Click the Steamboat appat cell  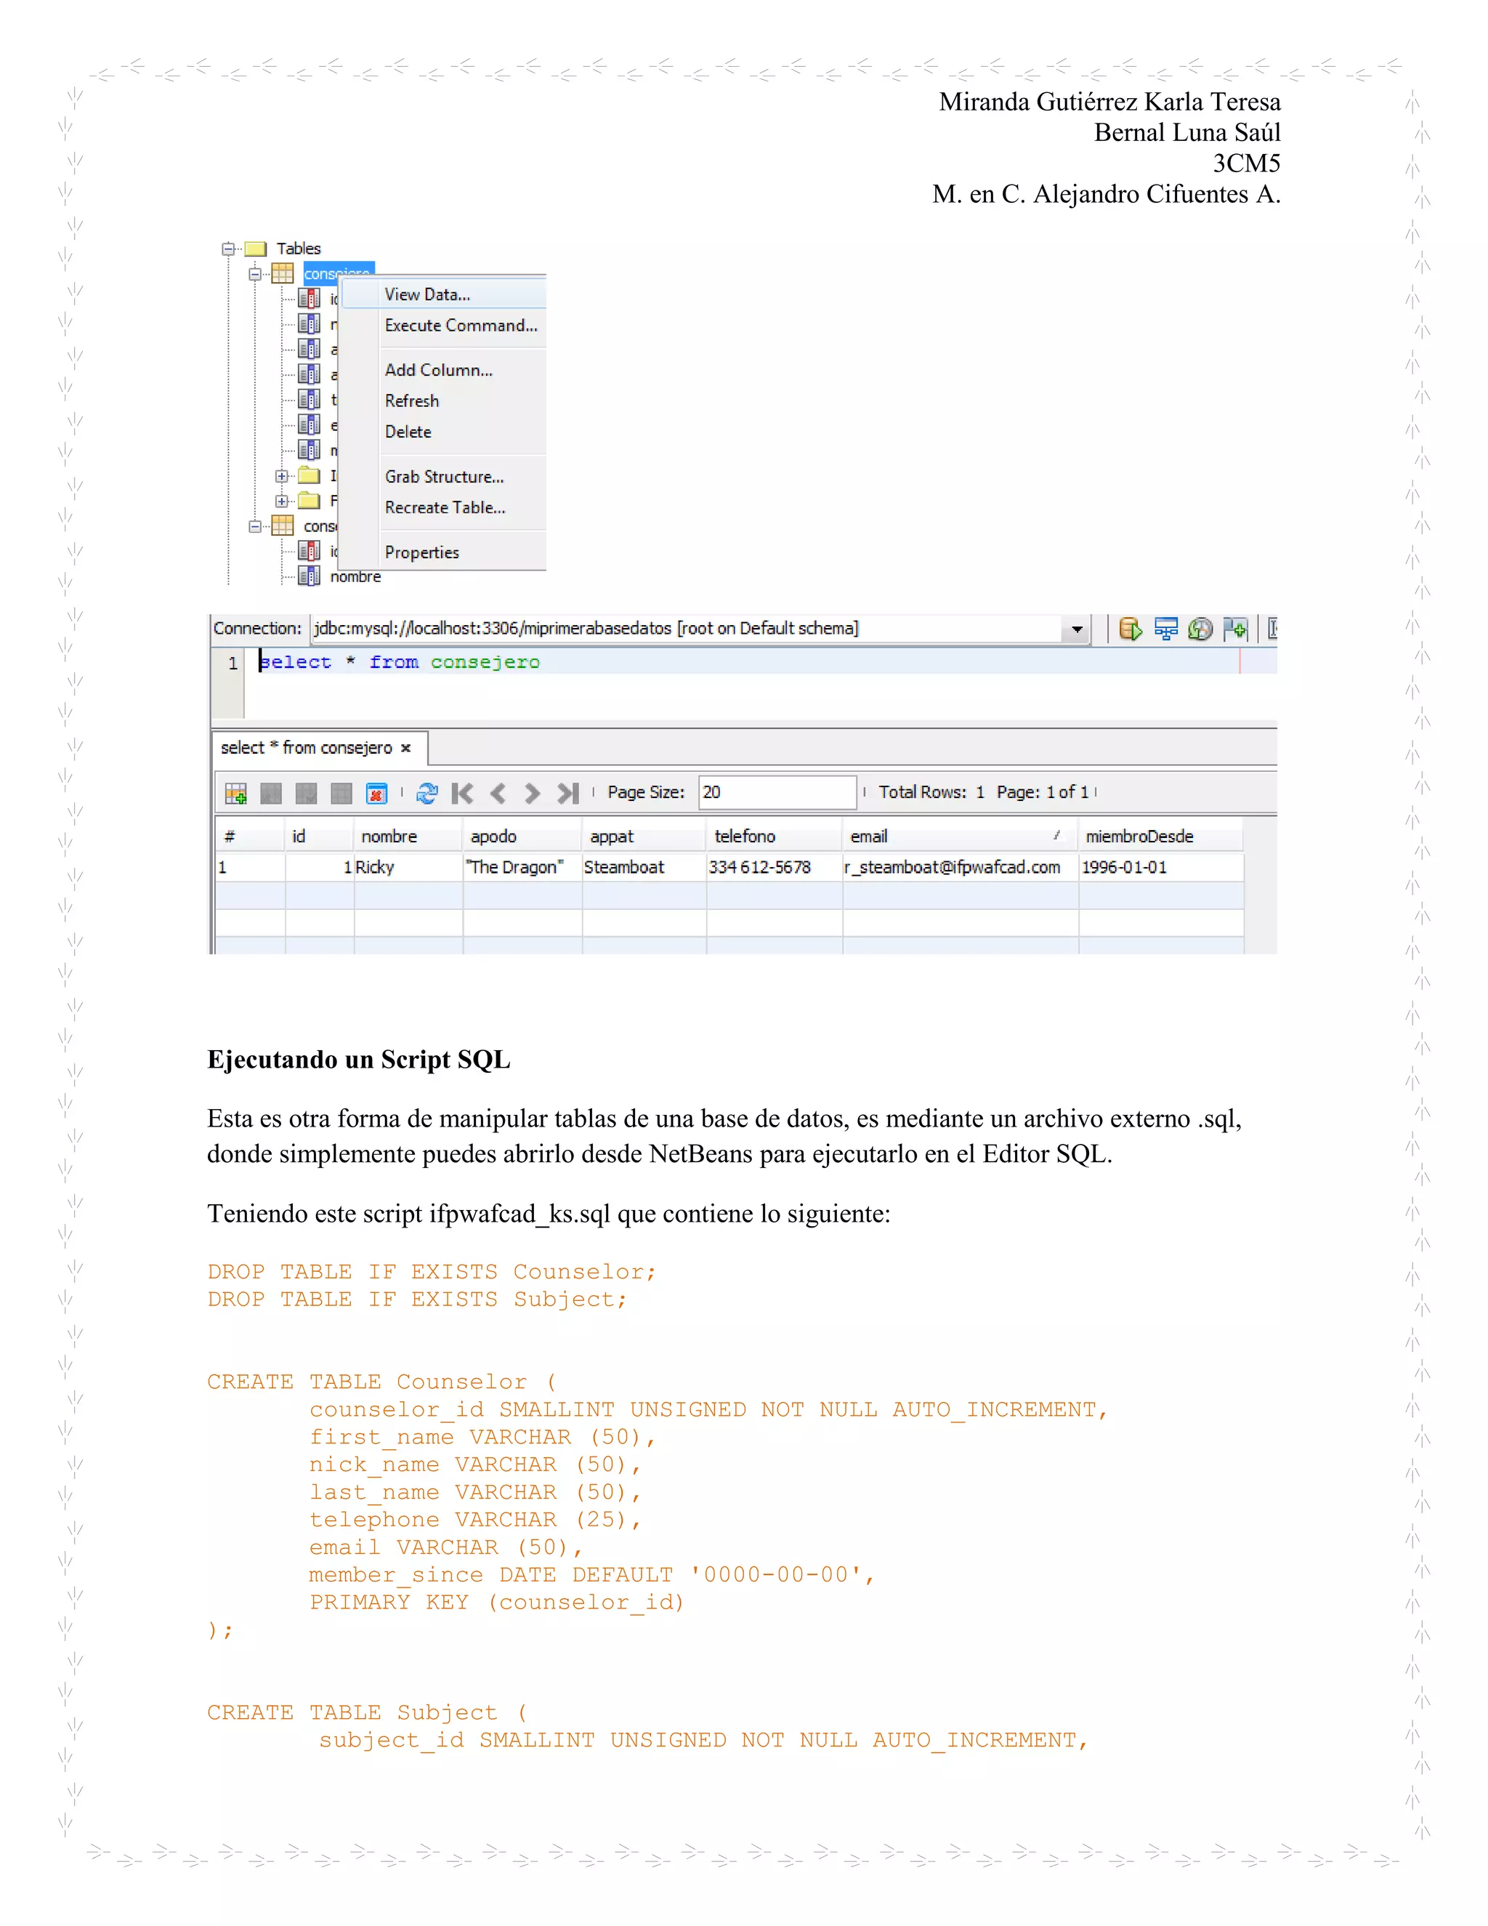(x=644, y=868)
